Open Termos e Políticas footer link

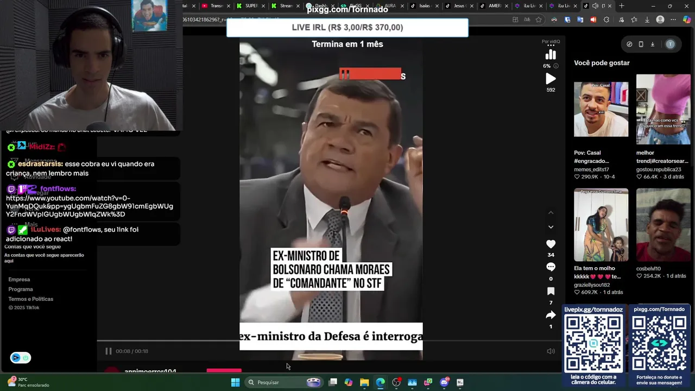coord(30,299)
